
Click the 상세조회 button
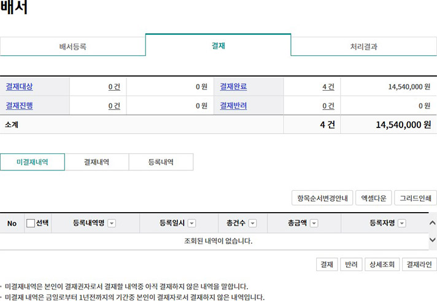point(381,264)
